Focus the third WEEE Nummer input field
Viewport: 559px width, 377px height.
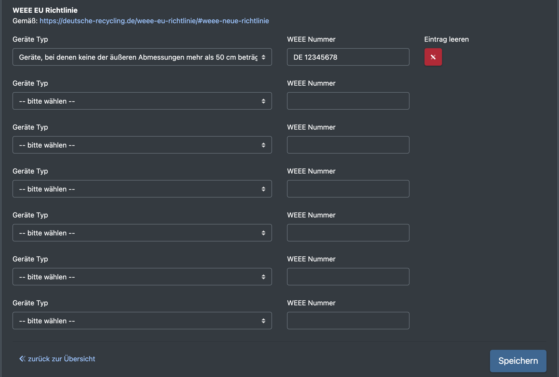pyautogui.click(x=348, y=145)
